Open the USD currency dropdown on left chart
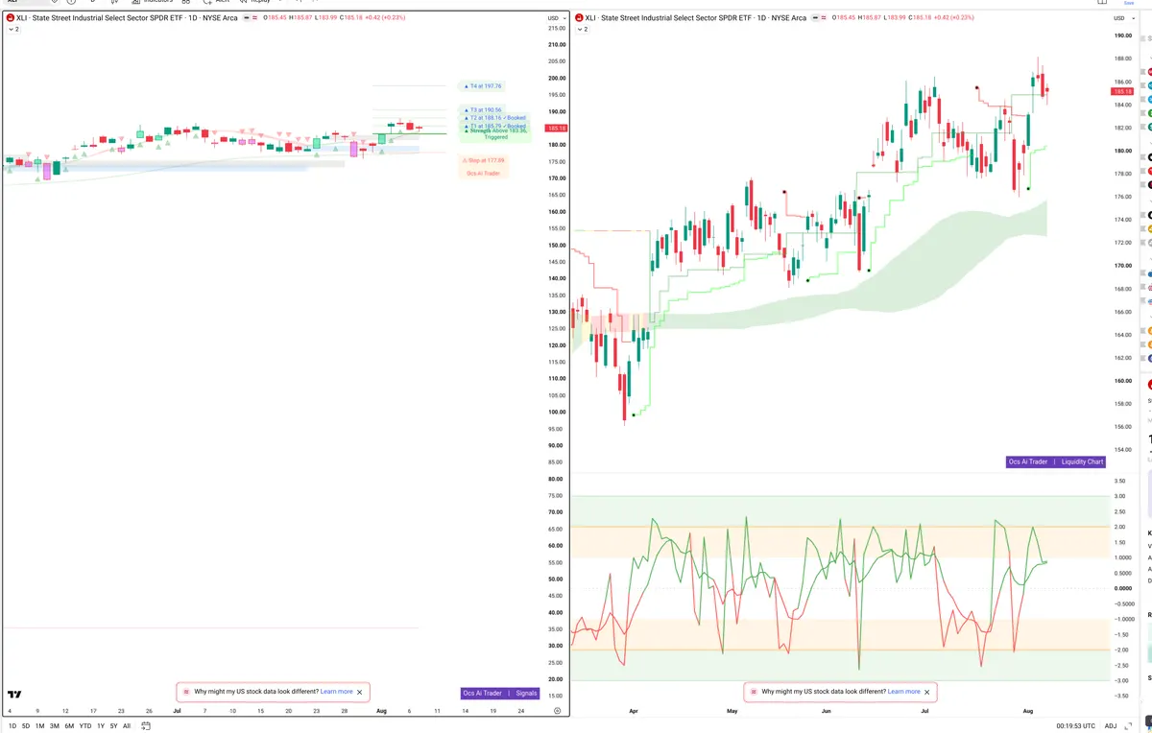 pos(555,18)
